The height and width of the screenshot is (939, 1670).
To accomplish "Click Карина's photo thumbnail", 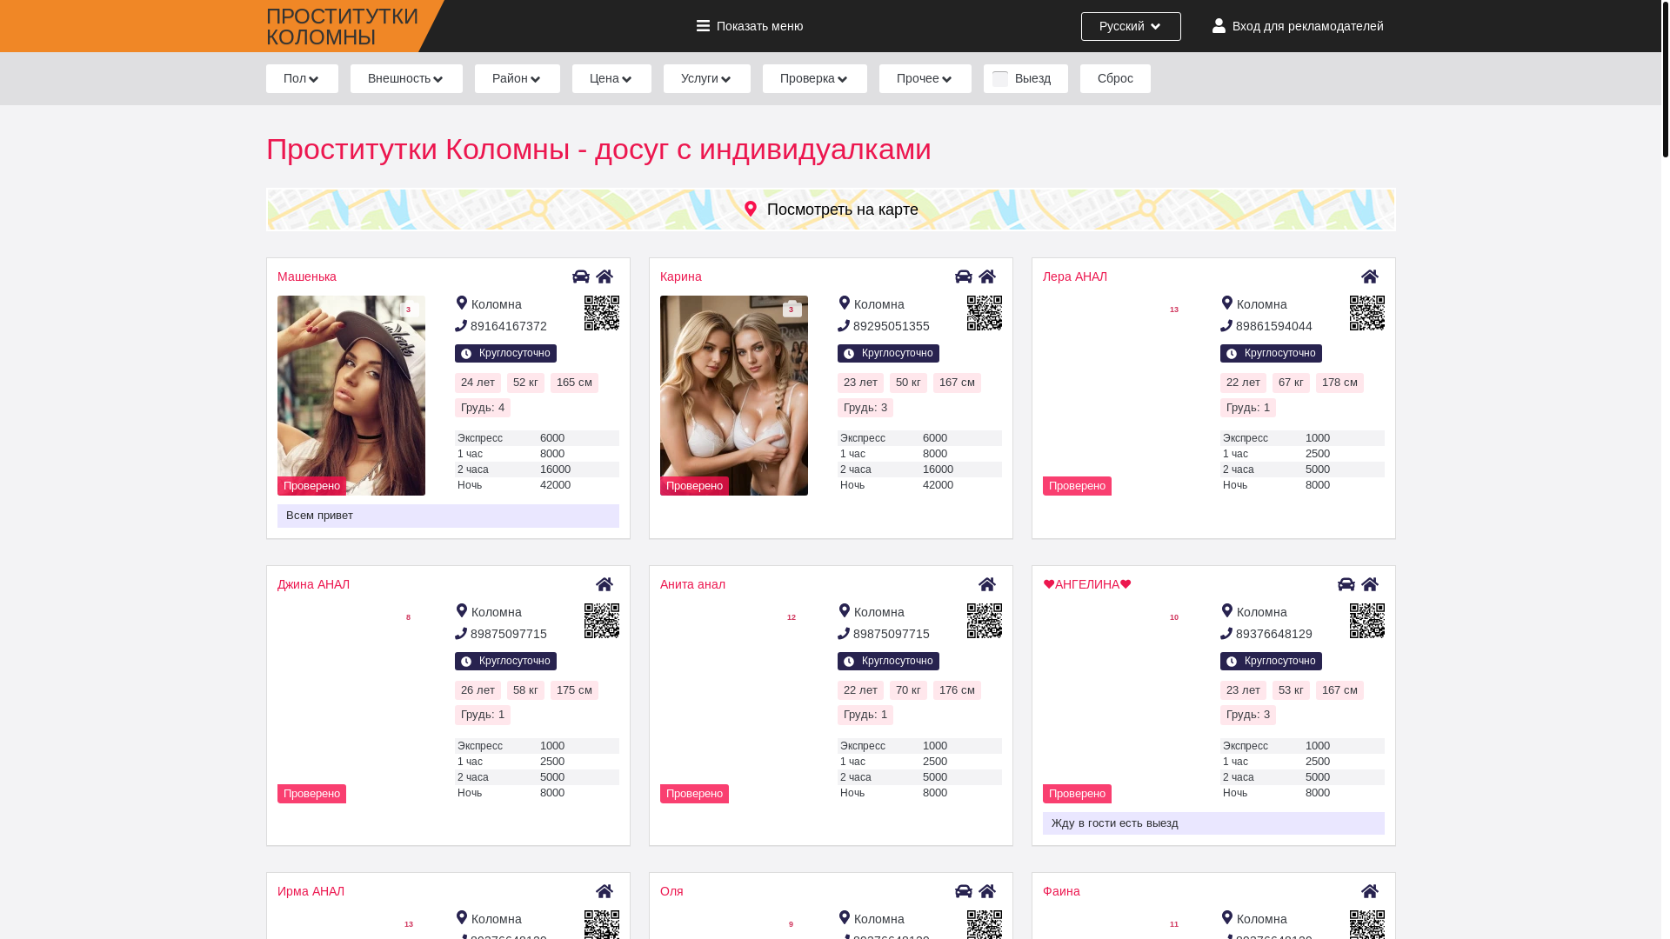I will (x=734, y=396).
